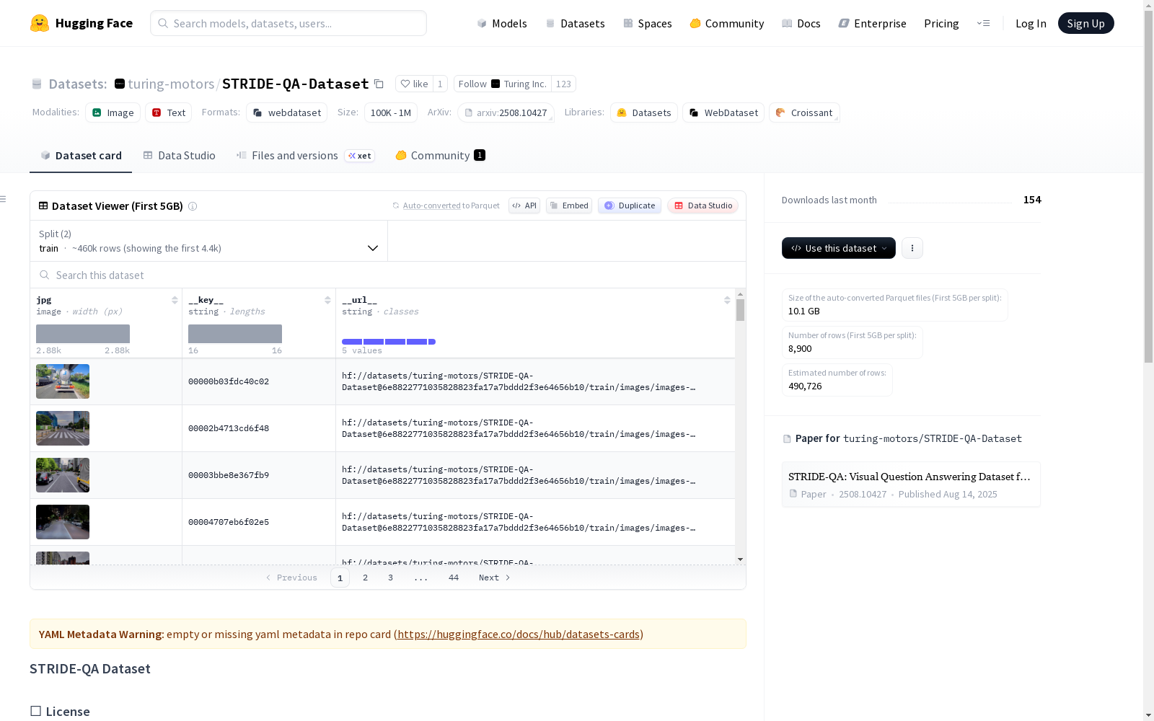This screenshot has height=721, width=1154.
Task: Click the Sign Up button
Action: (1085, 23)
